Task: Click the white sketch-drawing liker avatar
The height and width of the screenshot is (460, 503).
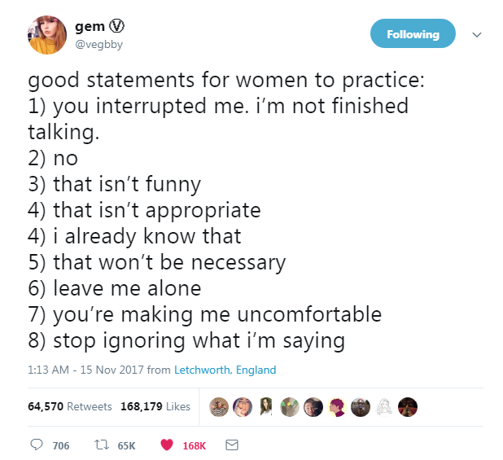Action: [385, 406]
